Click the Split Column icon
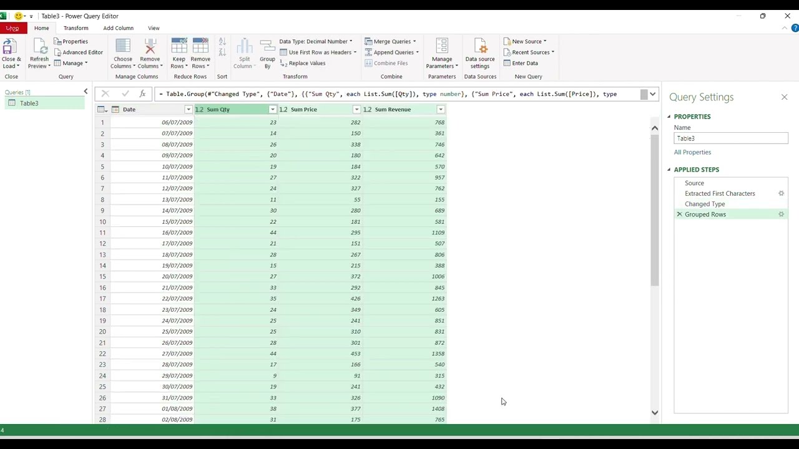 [x=244, y=46]
